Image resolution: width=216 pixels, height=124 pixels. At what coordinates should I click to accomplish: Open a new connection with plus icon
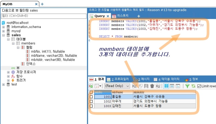[42, 4]
